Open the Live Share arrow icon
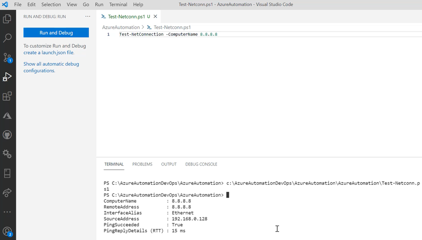Viewport: 422px width, 240px height. 7,192
